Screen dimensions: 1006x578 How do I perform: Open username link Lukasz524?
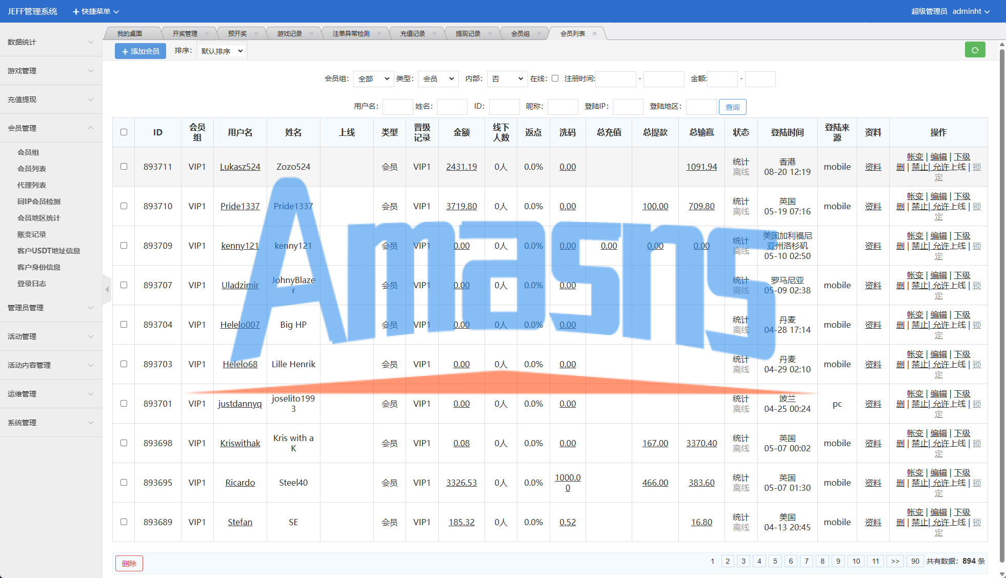pos(240,167)
